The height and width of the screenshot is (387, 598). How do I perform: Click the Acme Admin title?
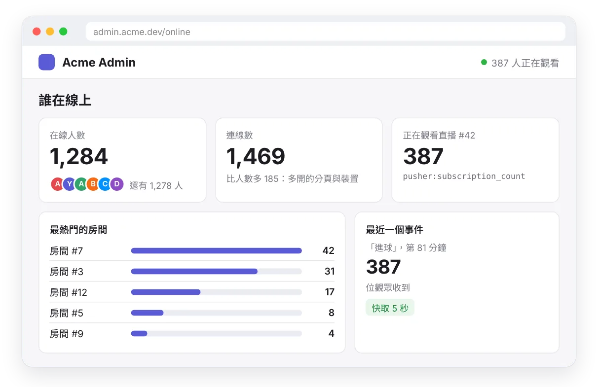99,63
